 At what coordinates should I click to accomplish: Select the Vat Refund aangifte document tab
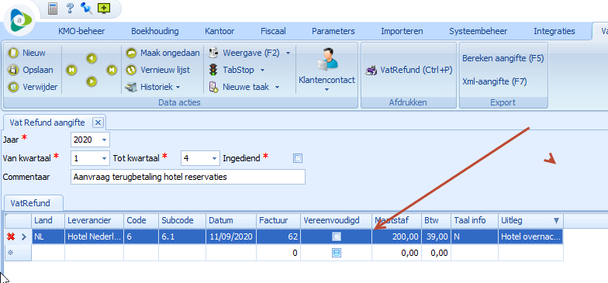pos(47,123)
